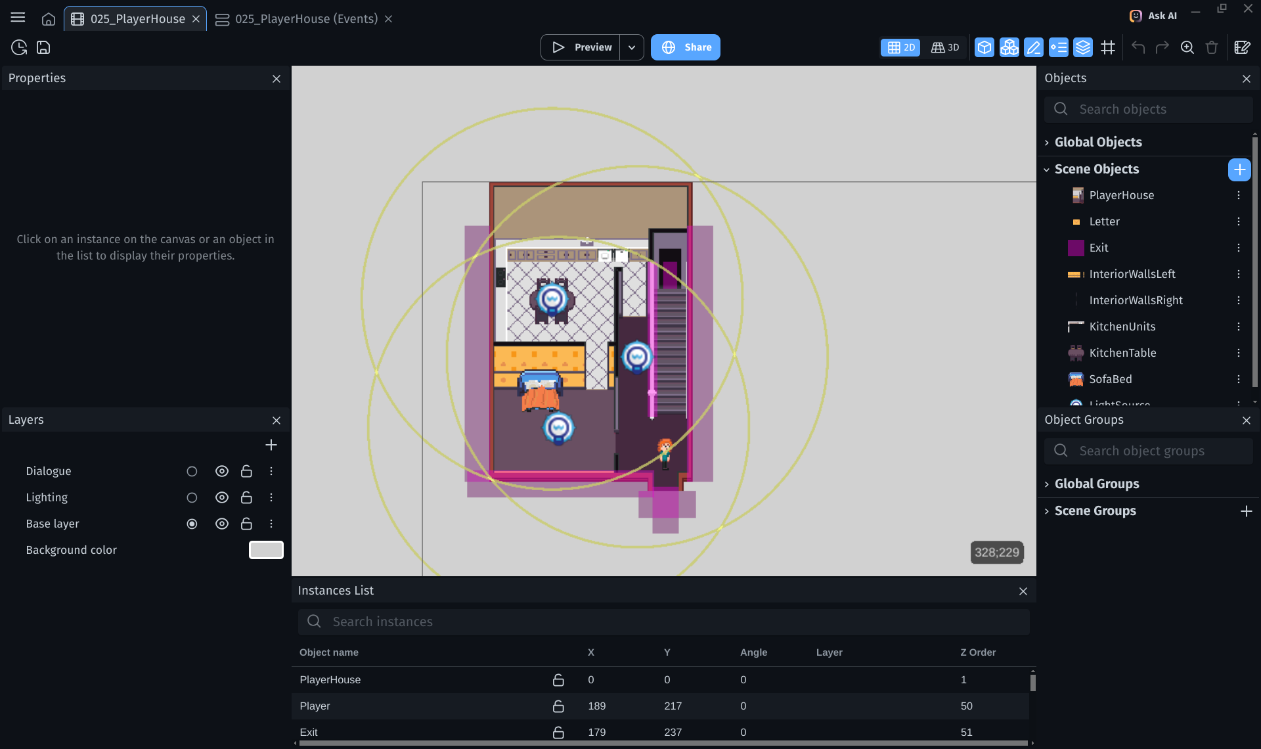This screenshot has width=1261, height=749.
Task: Open the layers panel toolbar icon
Action: [x=1083, y=47]
